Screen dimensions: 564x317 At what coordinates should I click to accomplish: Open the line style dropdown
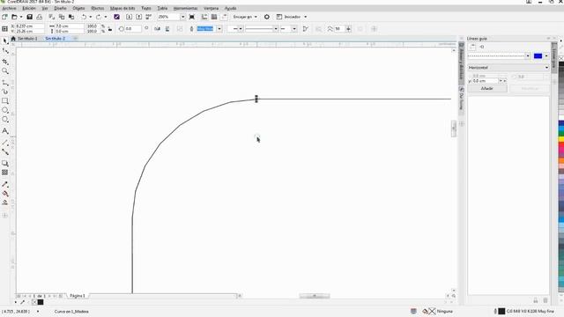276,29
